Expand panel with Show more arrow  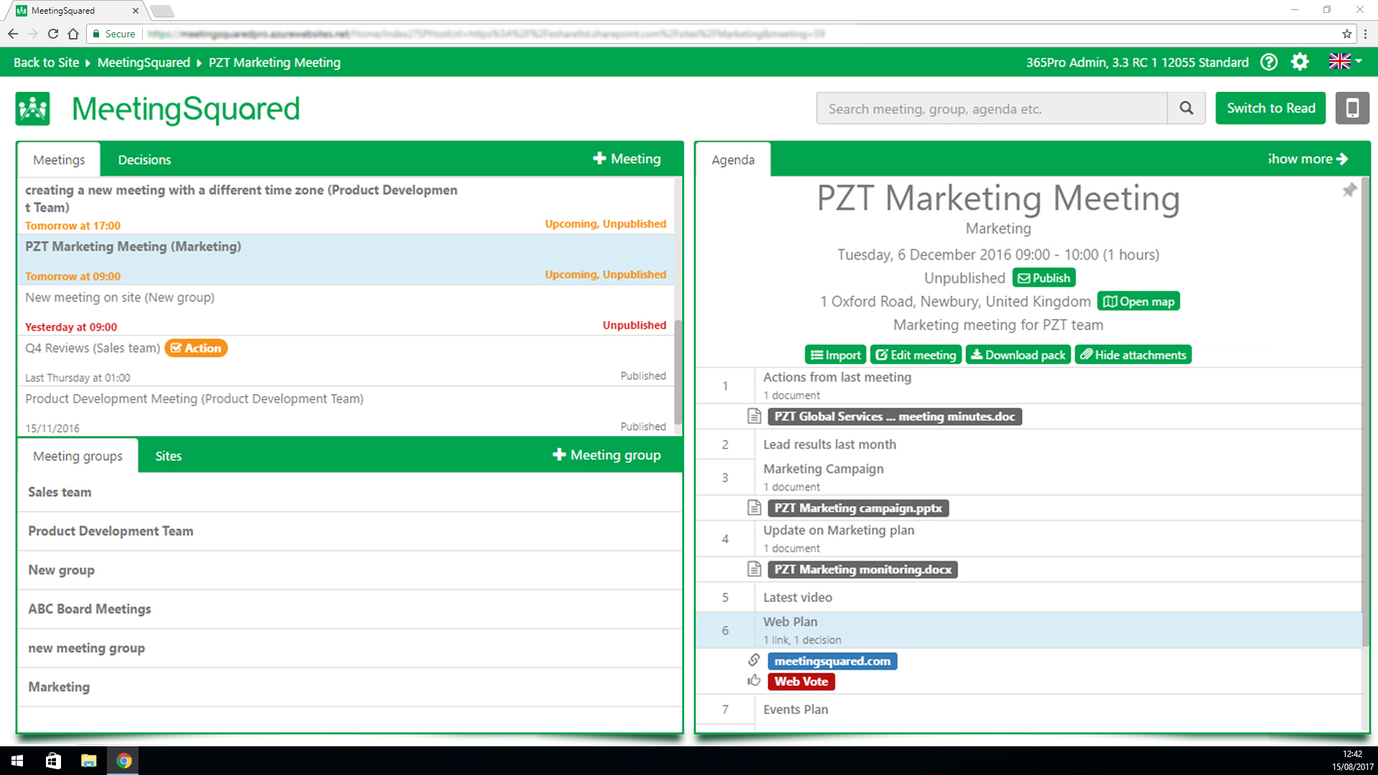pyautogui.click(x=1308, y=159)
